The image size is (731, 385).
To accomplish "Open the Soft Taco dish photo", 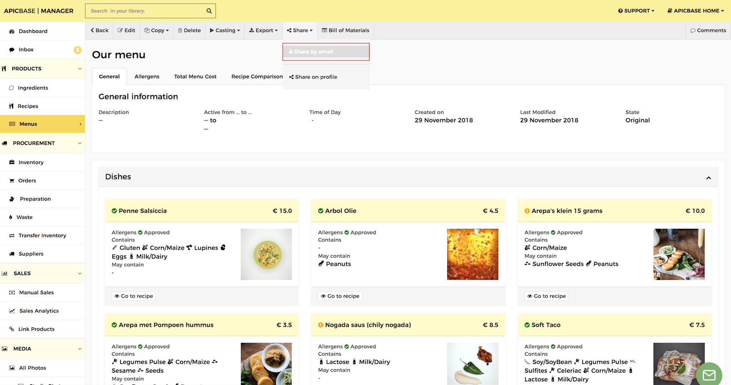I will pyautogui.click(x=679, y=364).
